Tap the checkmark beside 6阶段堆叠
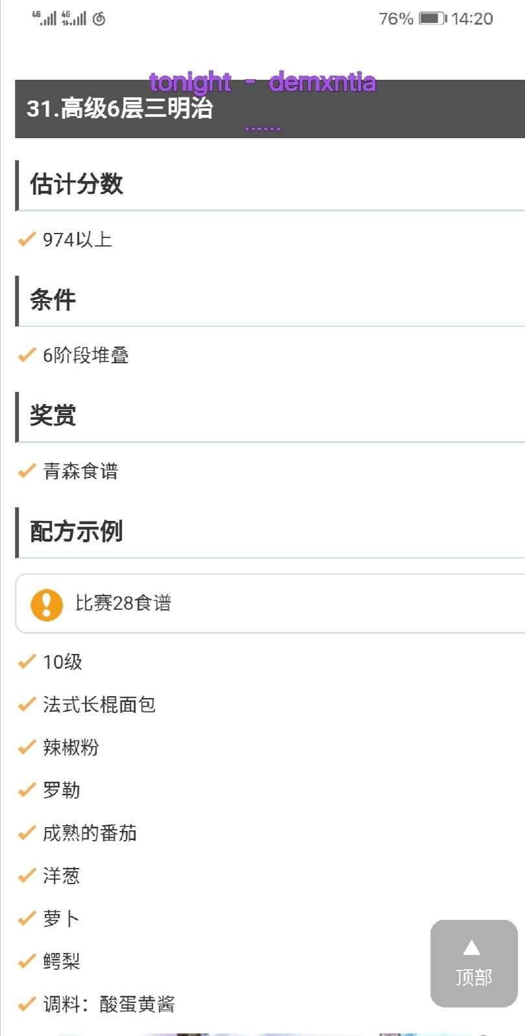This screenshot has width=525, height=1036. pos(27,355)
